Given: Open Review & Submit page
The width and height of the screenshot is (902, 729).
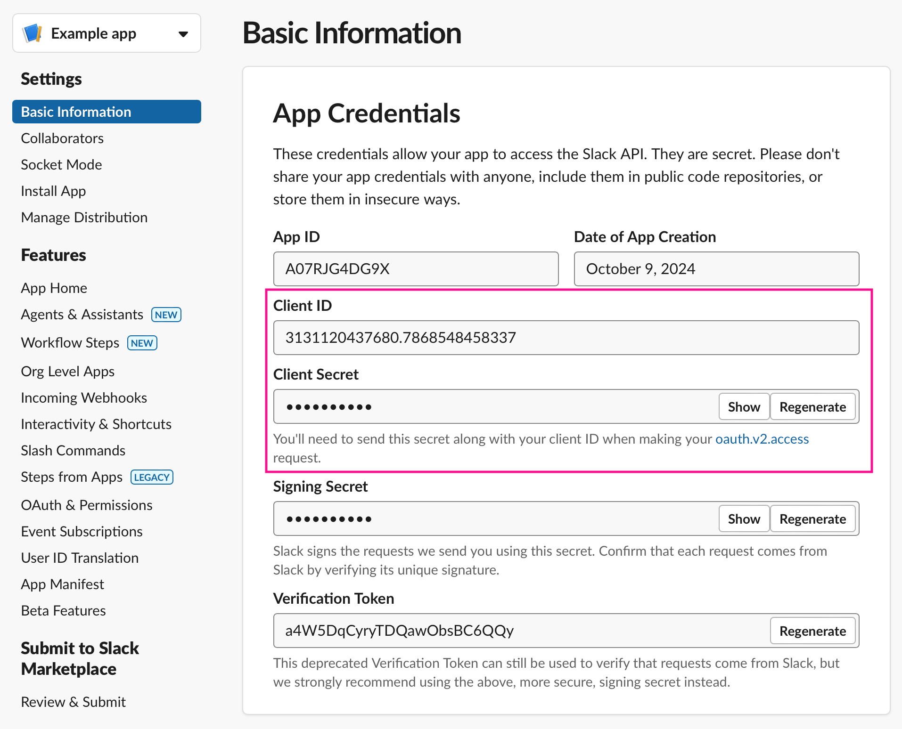Looking at the screenshot, I should pos(73,702).
